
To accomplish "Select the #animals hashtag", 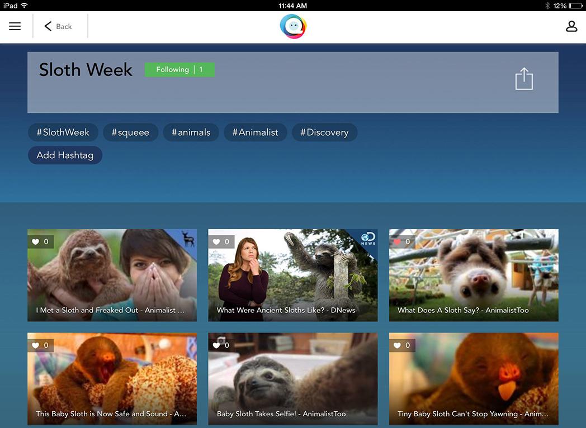I will 191,132.
